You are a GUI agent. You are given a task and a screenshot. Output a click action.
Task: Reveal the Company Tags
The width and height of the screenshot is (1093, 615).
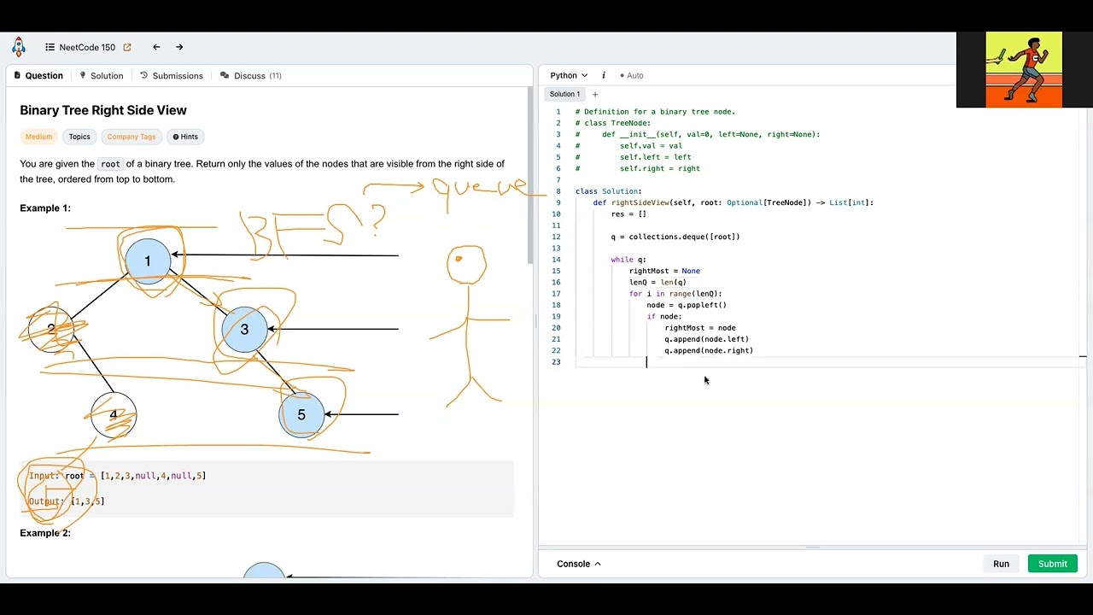pos(131,137)
